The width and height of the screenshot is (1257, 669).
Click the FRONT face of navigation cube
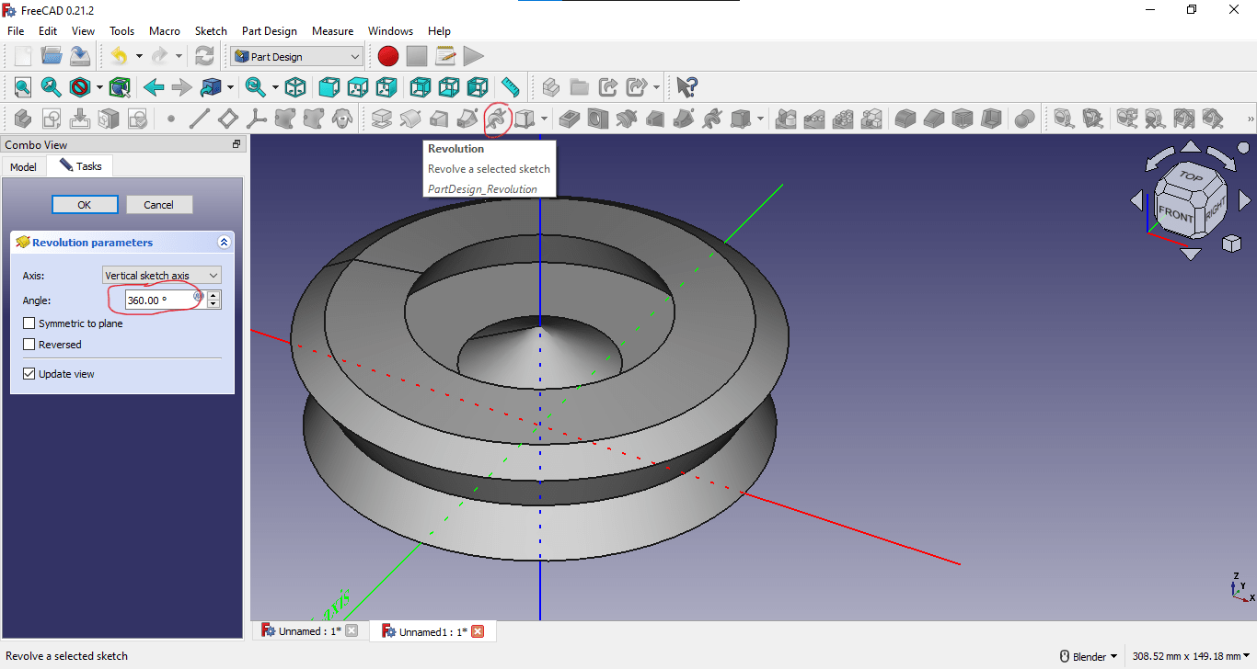(1175, 214)
